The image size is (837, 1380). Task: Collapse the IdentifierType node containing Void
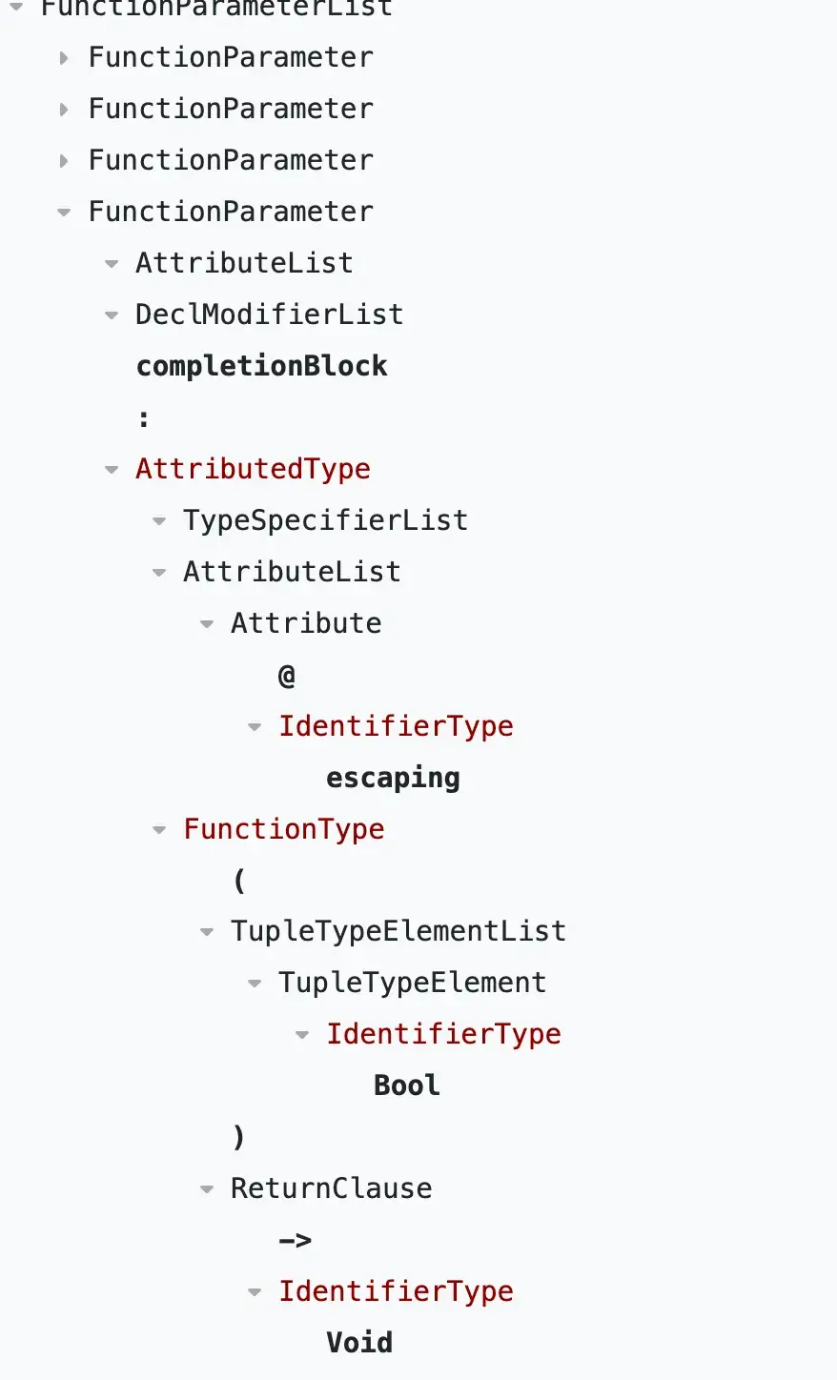pyautogui.click(x=255, y=1292)
